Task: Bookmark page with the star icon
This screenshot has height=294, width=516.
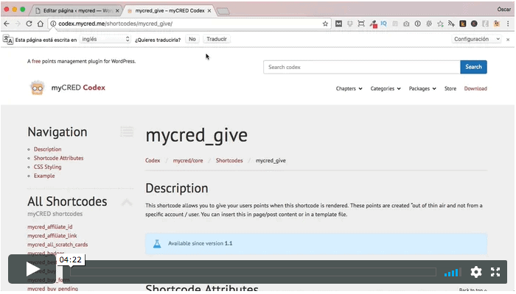Action: (x=325, y=24)
